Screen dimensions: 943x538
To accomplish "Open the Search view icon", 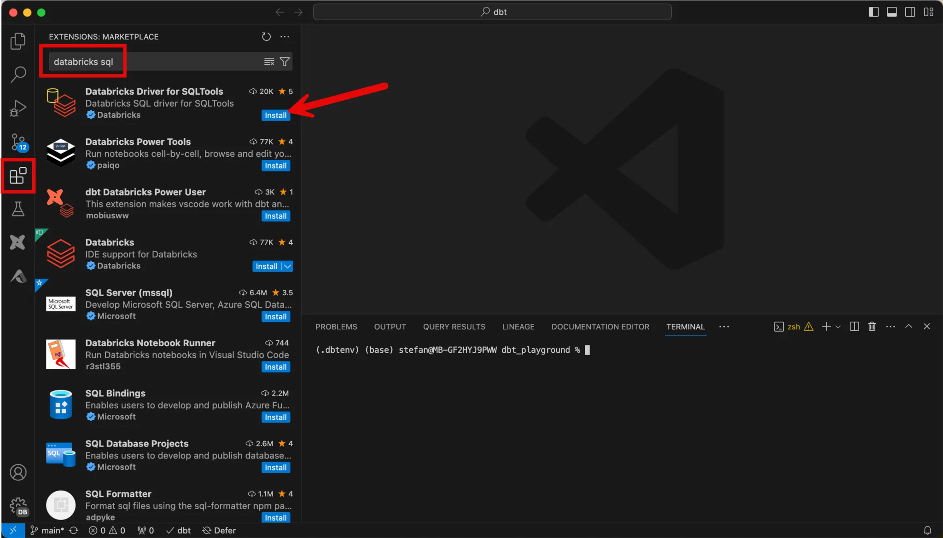I will [x=18, y=74].
